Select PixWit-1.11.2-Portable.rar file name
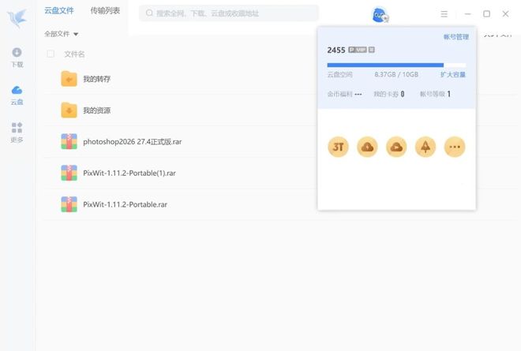 125,204
